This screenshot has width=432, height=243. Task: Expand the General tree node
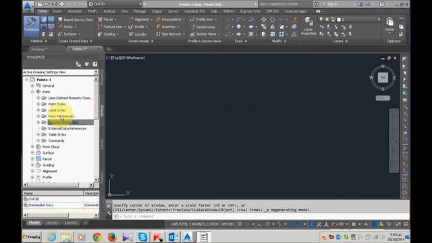32,86
